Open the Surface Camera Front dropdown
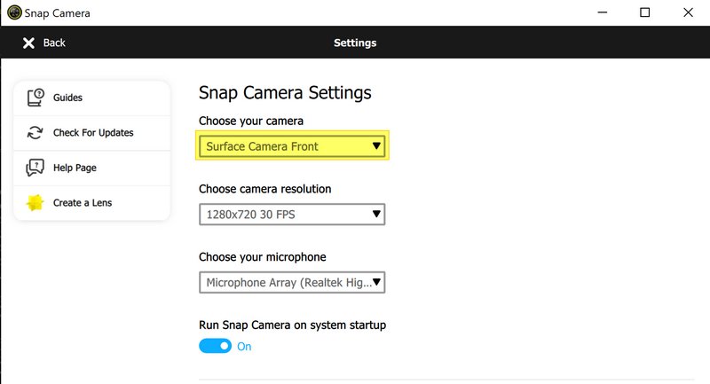Screen dimensions: 710x384 click(292, 146)
